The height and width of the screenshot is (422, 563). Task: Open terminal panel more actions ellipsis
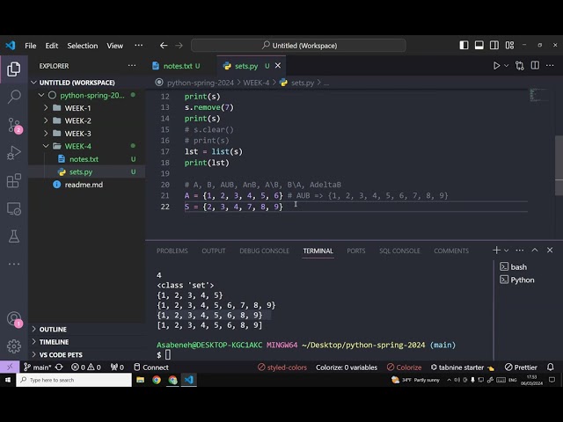(519, 250)
